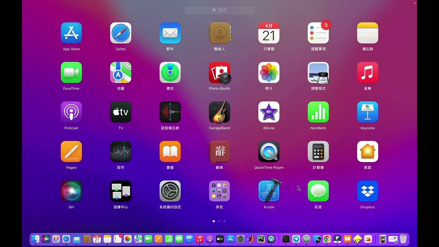Open the 預覽程式 Preview app

click(318, 72)
